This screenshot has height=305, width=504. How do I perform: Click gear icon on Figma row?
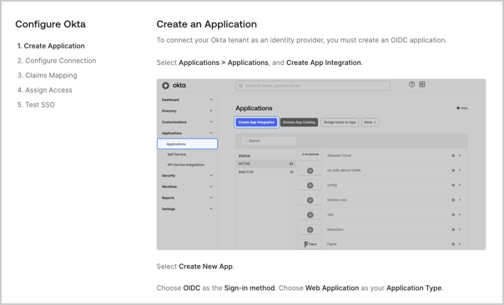click(x=453, y=244)
